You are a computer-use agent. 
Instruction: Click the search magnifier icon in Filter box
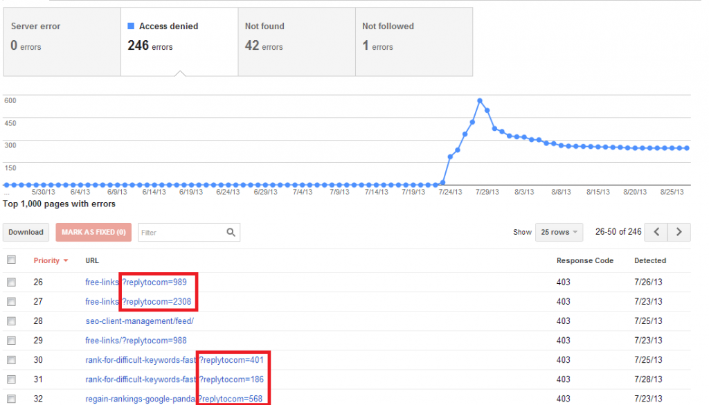click(231, 233)
